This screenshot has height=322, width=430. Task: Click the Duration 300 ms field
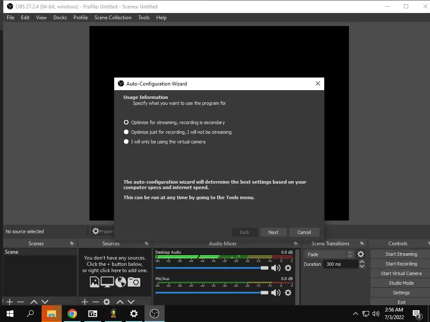coord(341,264)
